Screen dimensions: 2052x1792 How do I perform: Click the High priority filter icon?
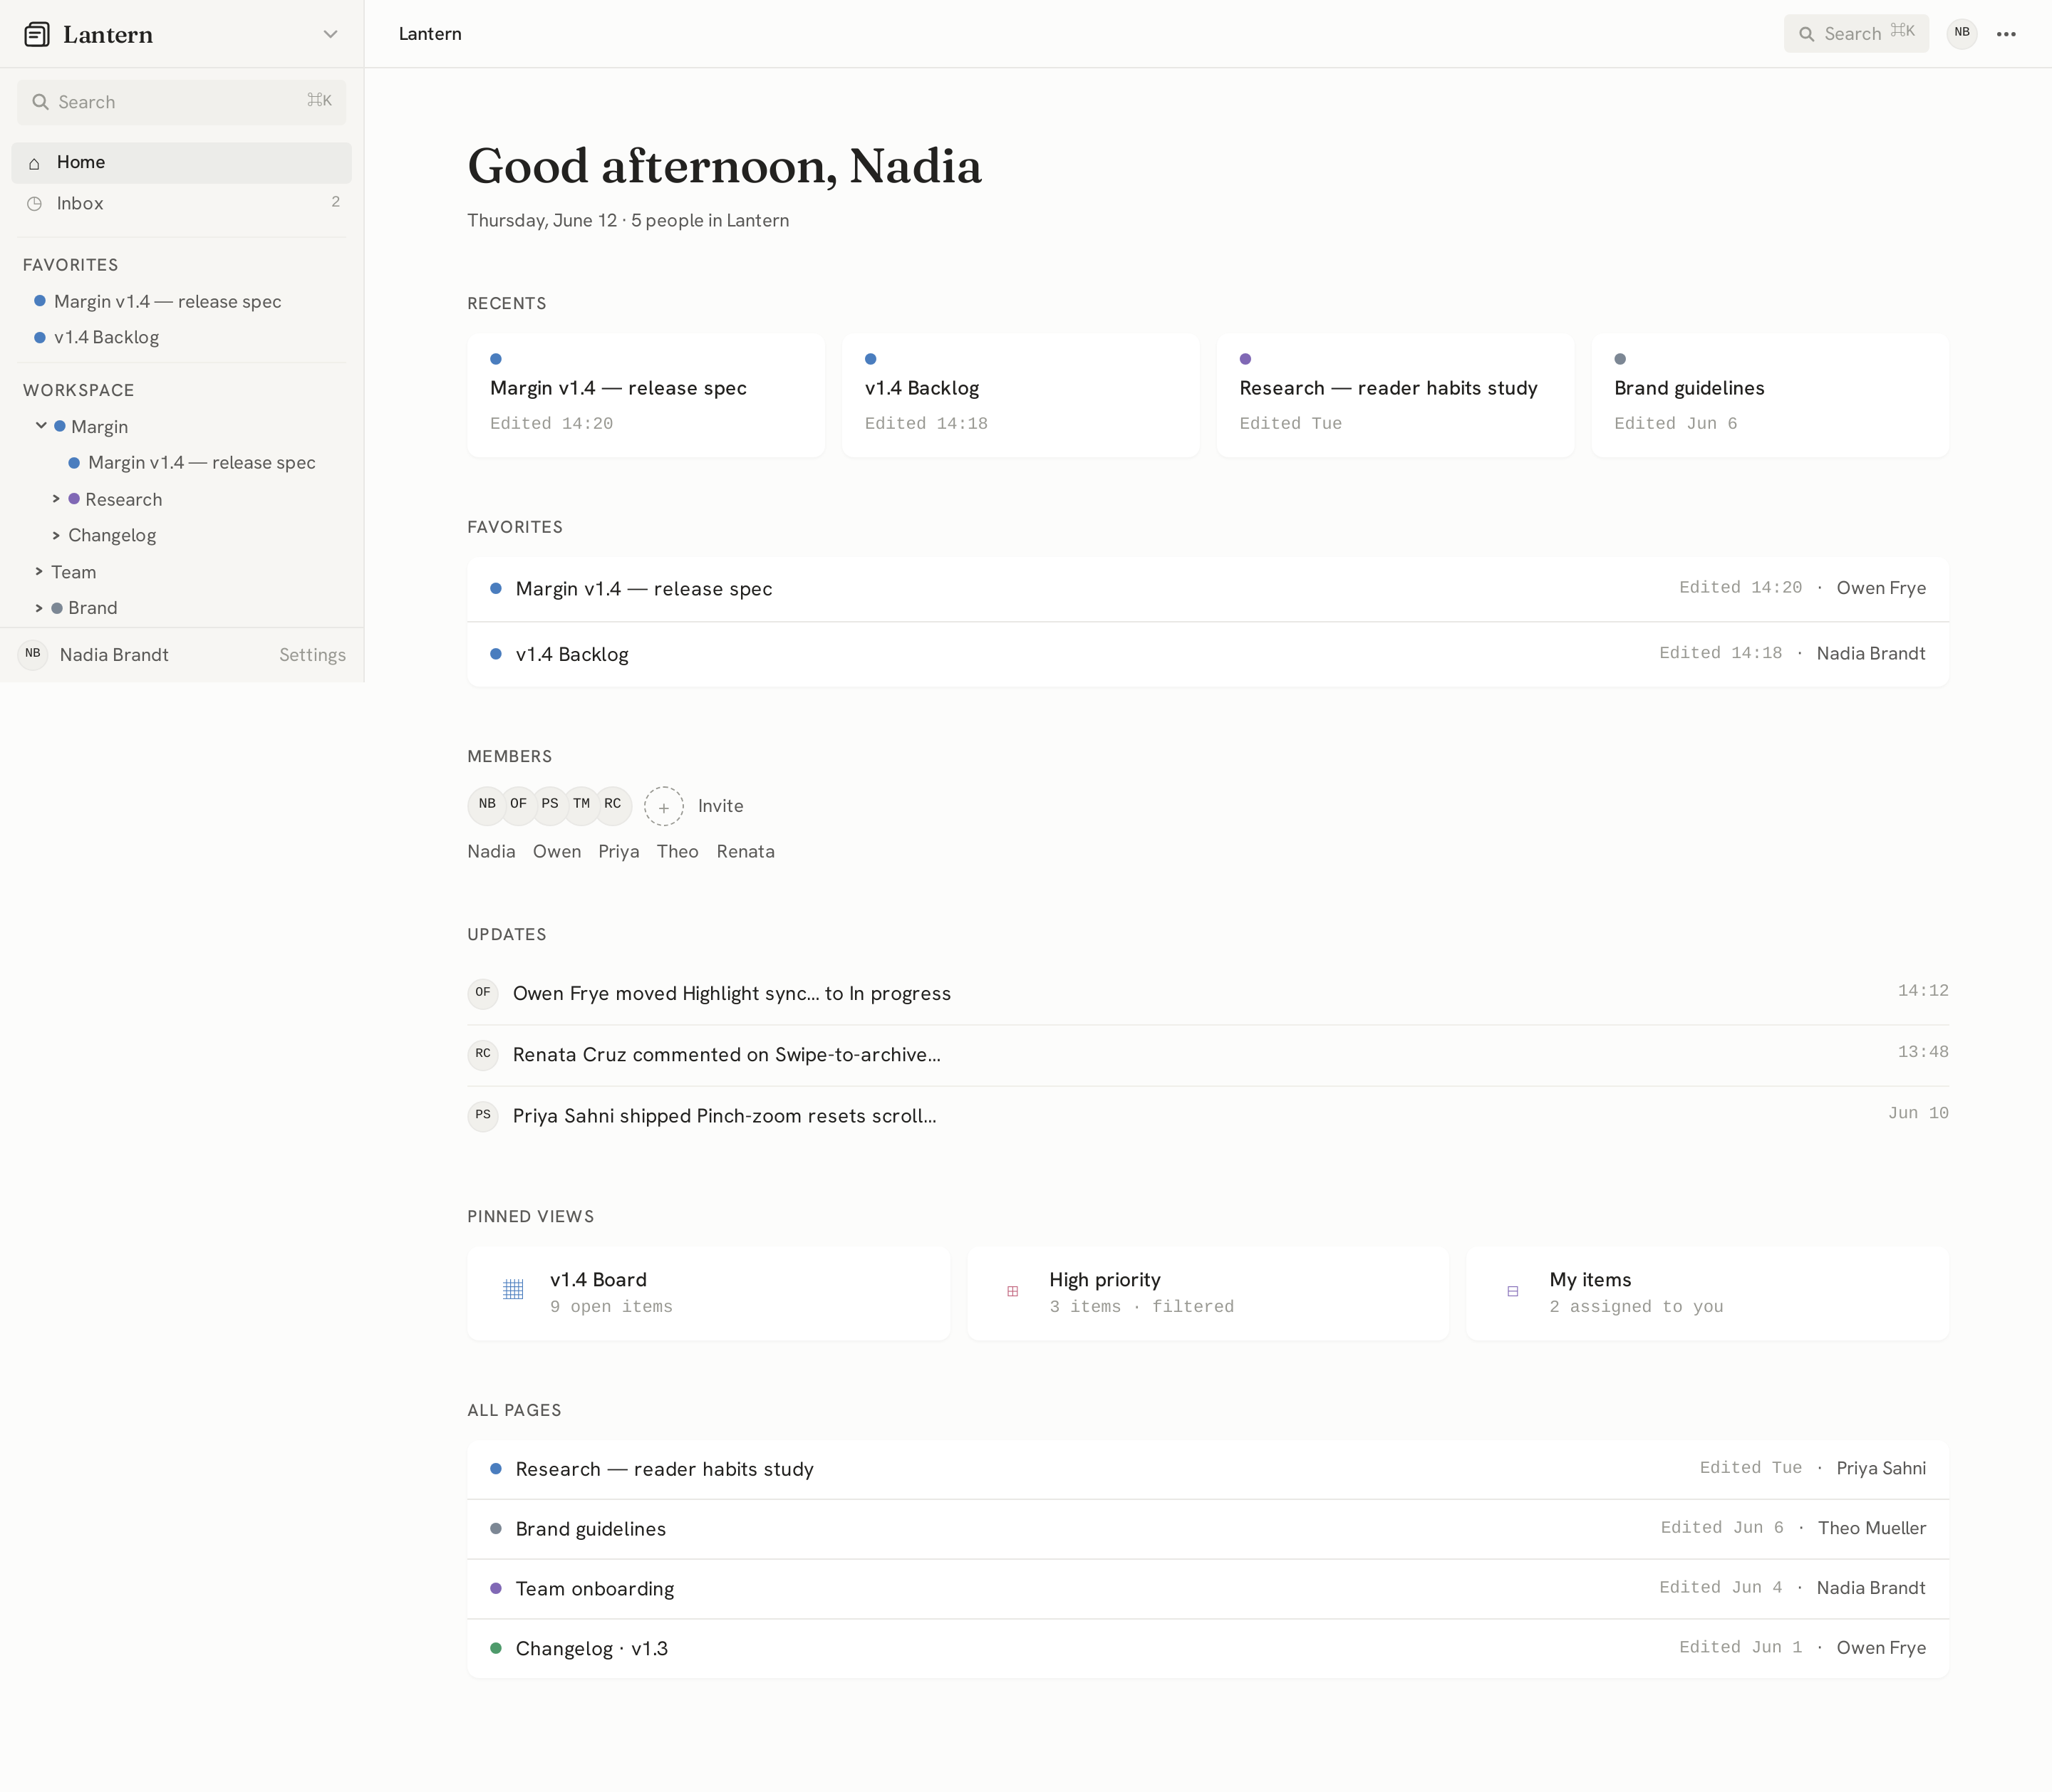coord(1012,1291)
